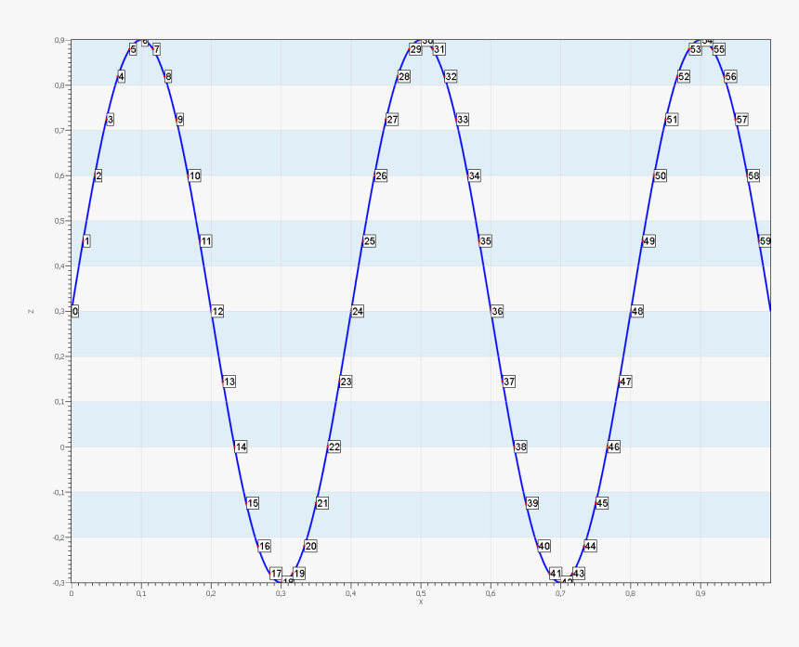Click data label 24 on the rising curve

pos(358,312)
